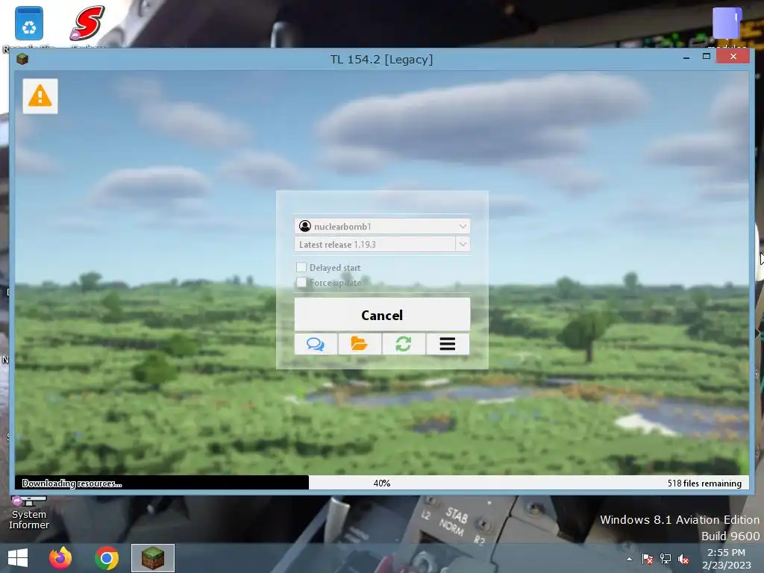Open the red S desktop shortcut

[x=88, y=23]
